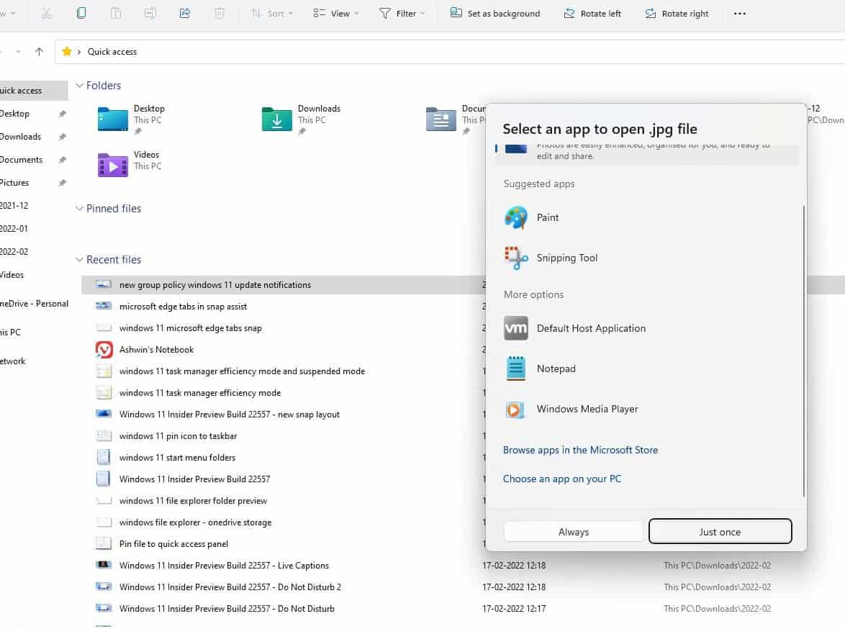Select windows 11 file explorer folder preview
The image size is (845, 629).
[194, 501]
